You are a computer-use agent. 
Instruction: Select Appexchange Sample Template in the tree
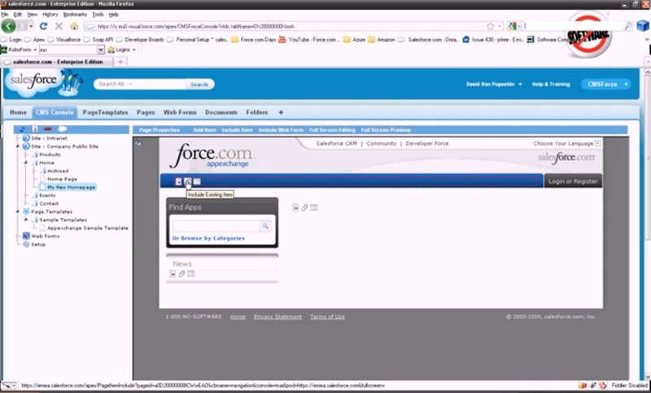coord(88,228)
